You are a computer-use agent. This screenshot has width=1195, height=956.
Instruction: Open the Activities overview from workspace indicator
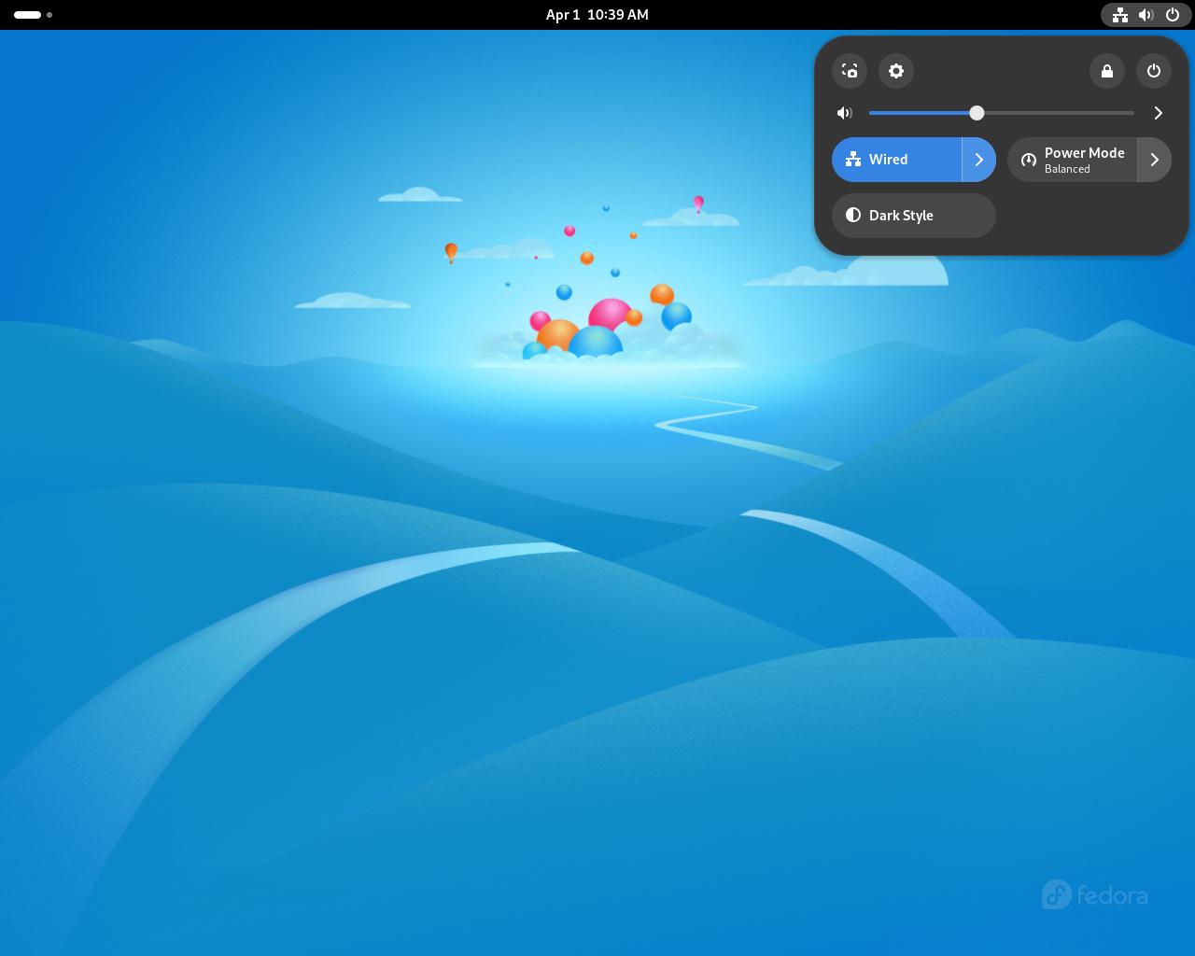(33, 15)
